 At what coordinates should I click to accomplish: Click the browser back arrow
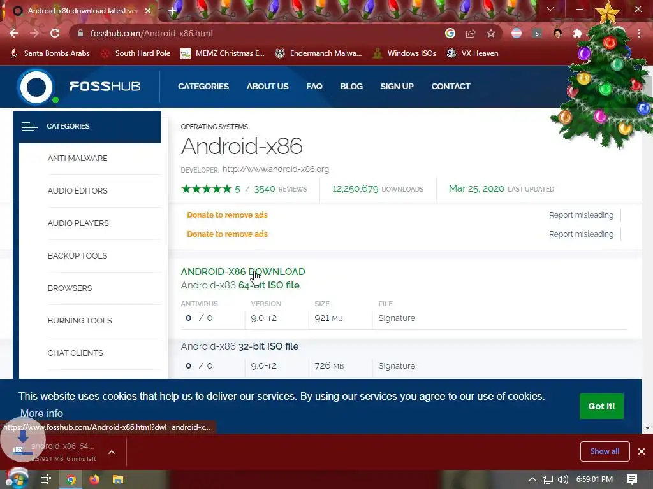point(14,33)
